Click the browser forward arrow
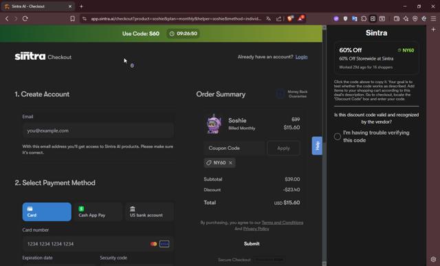This screenshot has height=266, width=440. point(16,19)
